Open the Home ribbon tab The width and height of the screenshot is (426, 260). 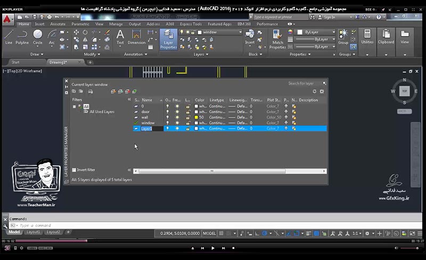click(x=24, y=24)
